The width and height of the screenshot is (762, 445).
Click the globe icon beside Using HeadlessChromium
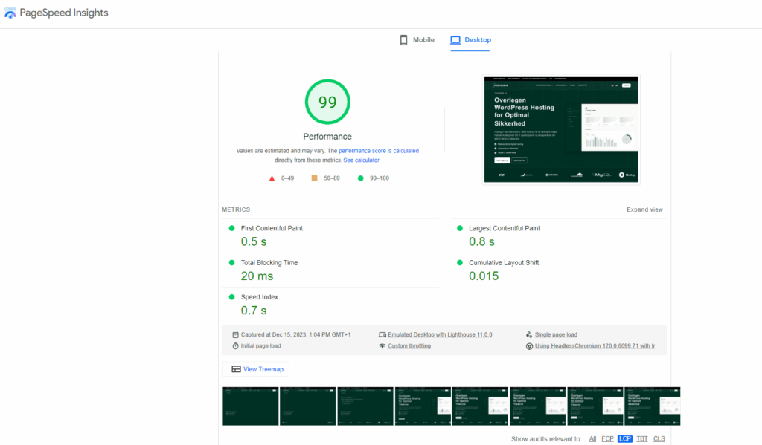(528, 345)
